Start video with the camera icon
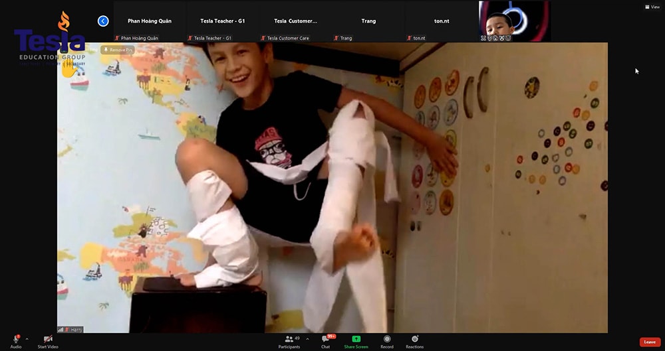This screenshot has height=351, width=665. [x=48, y=339]
